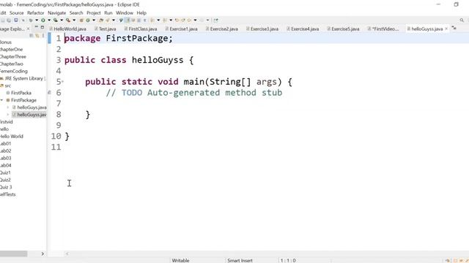Open the Project menu
Screen dimensions: 469x263
point(94,13)
